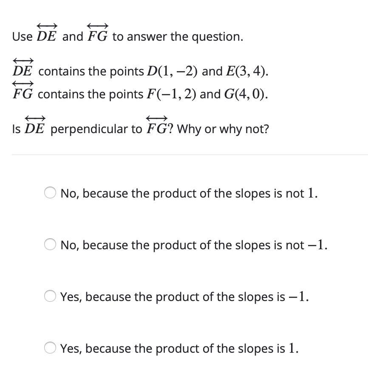Click the phrase "to answer the question."
The height and width of the screenshot is (379, 368).
point(178,37)
